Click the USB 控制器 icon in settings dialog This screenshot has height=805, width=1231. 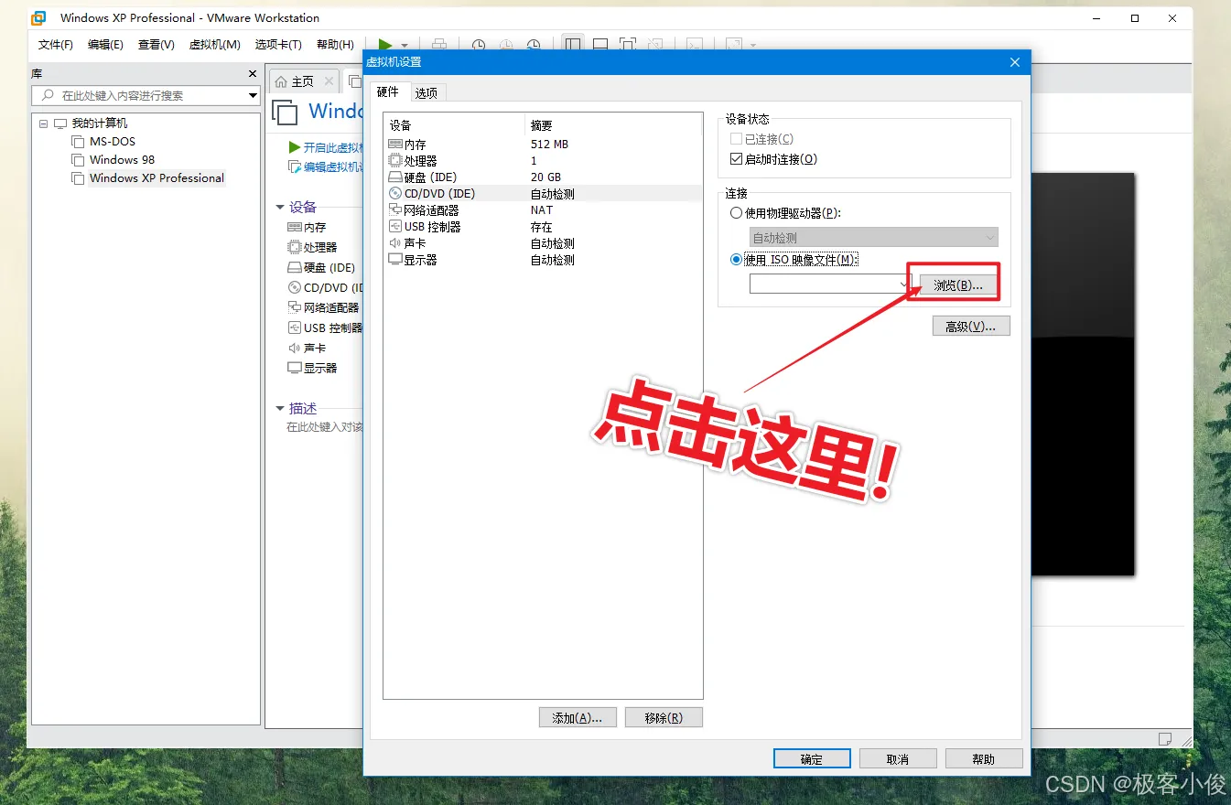click(395, 227)
